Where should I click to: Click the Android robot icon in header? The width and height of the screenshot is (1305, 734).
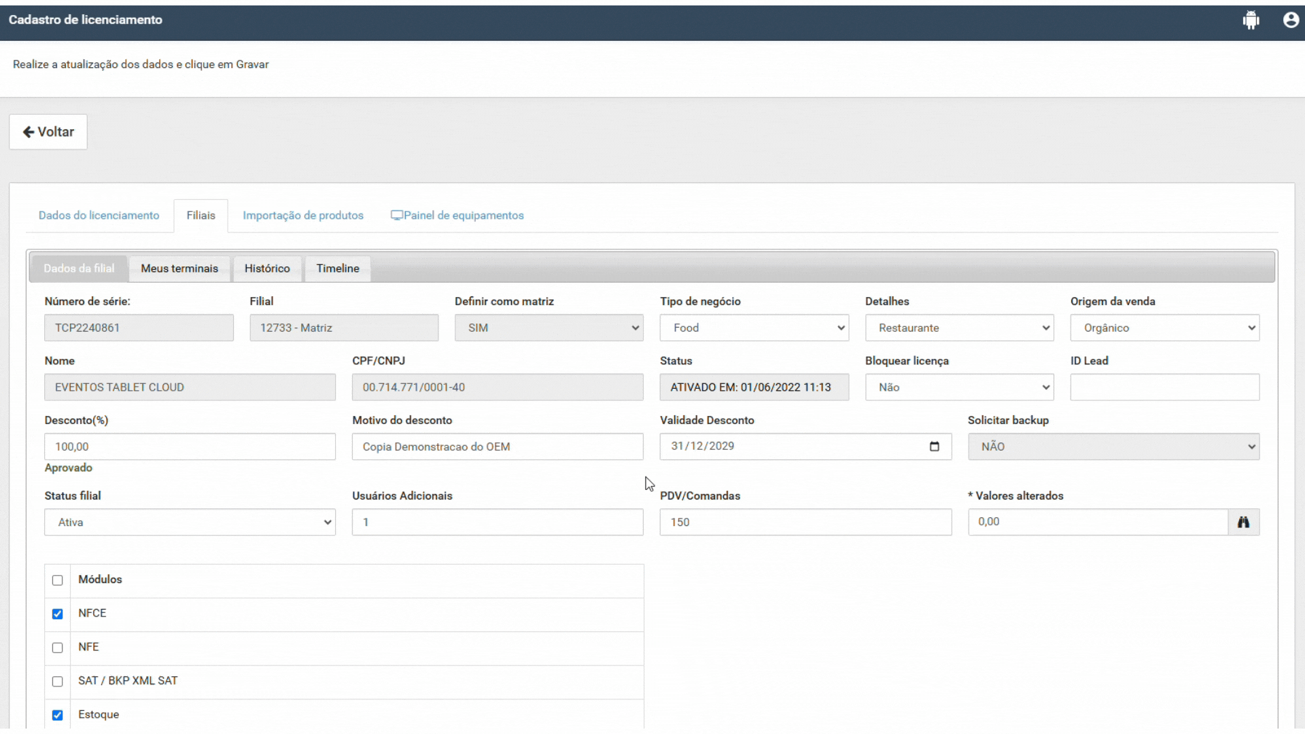(x=1251, y=20)
